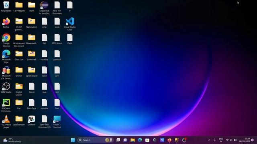Select the Java file on desktop
Viewport: 257px width, 144px height.
click(44, 88)
